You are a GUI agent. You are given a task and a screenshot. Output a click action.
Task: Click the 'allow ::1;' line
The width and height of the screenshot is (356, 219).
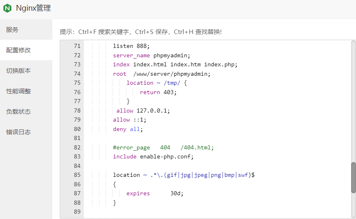point(130,120)
